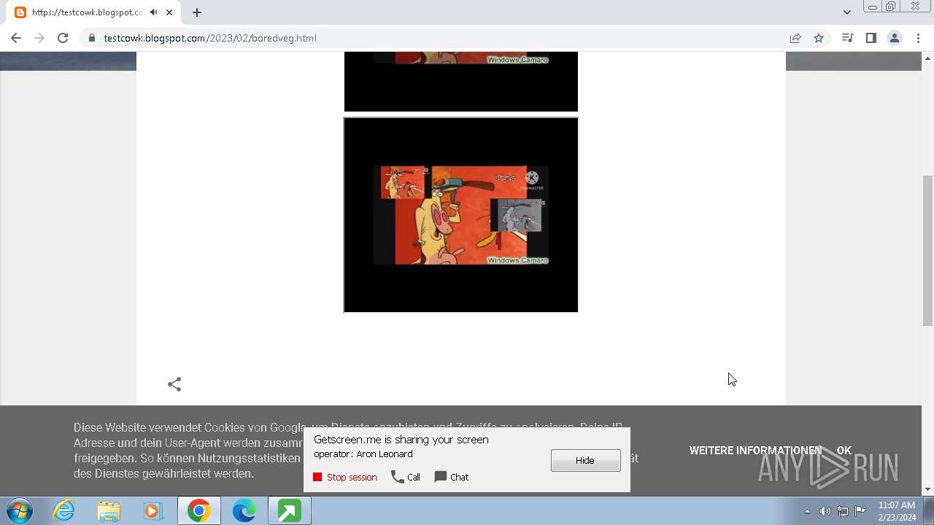The height and width of the screenshot is (525, 934).
Task: Click the page vertical scrollbar thumb
Action: point(927,250)
